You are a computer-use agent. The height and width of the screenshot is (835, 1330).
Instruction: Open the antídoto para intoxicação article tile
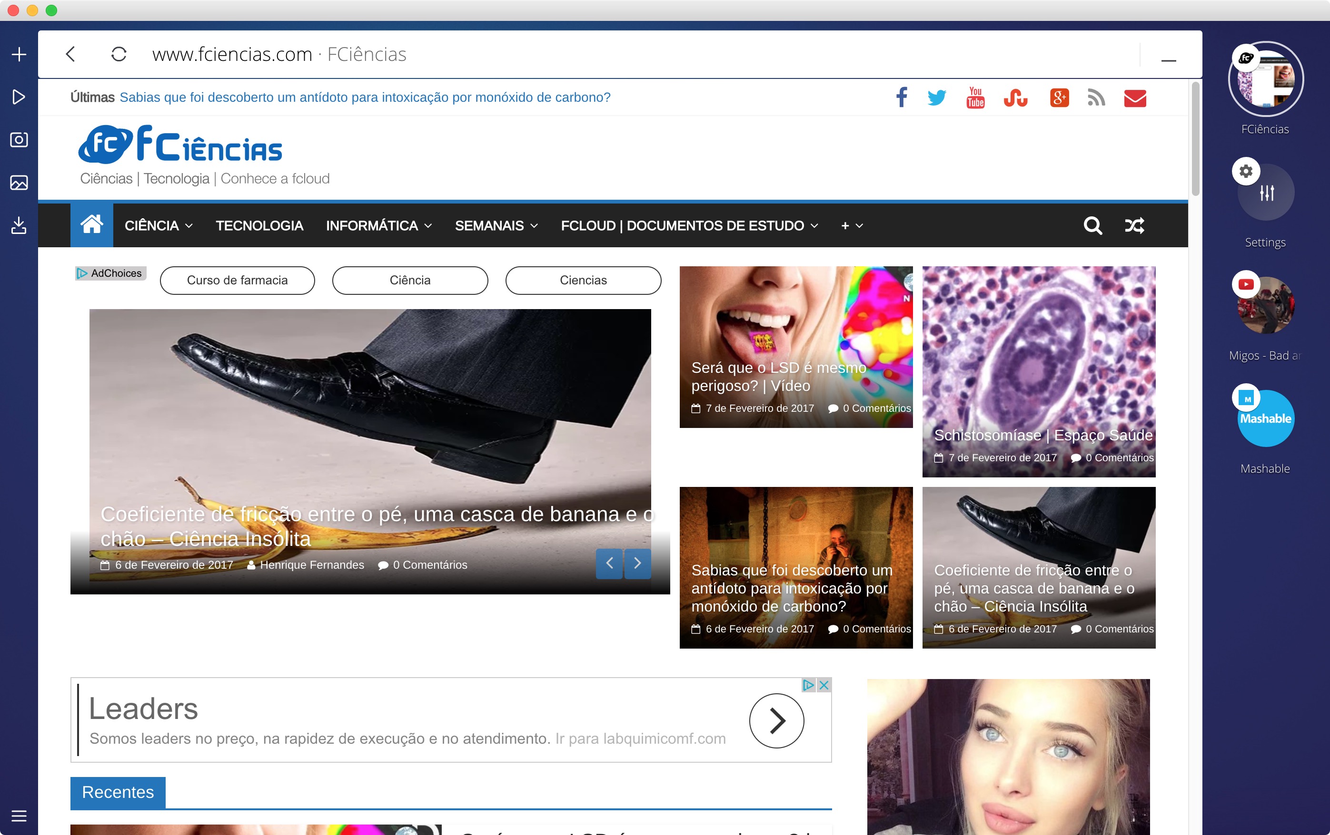[x=796, y=567]
